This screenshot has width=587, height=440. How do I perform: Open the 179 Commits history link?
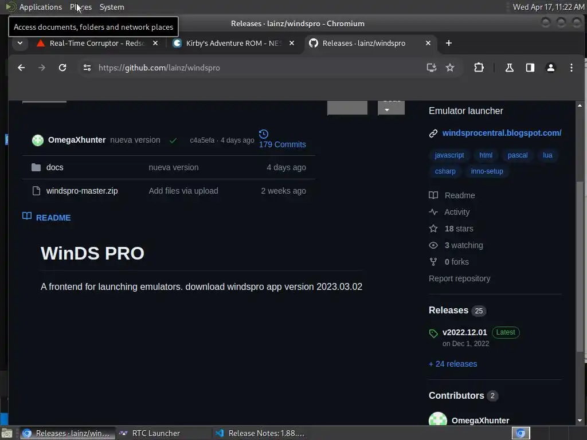click(282, 139)
